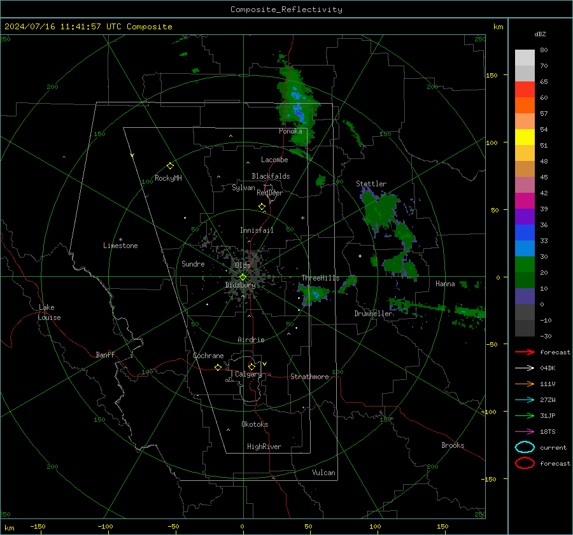Viewport: 573px width, 535px height.
Task: Click the Strathmore city label
Action: (309, 377)
